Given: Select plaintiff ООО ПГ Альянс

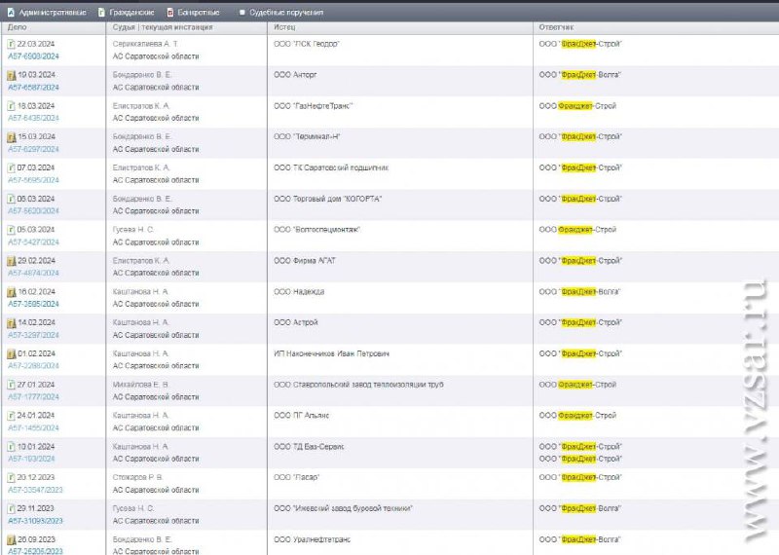Looking at the screenshot, I should (302, 416).
